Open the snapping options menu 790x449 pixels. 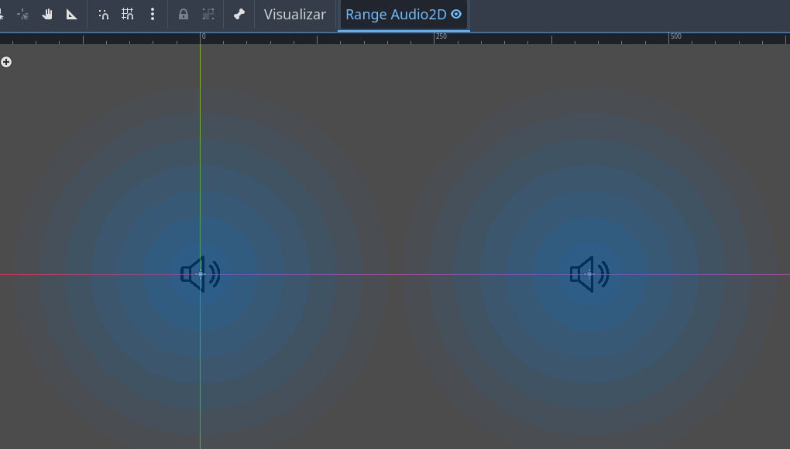click(x=152, y=14)
